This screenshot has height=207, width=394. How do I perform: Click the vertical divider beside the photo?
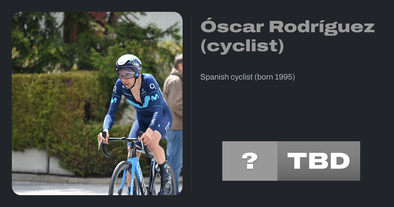(x=191, y=103)
